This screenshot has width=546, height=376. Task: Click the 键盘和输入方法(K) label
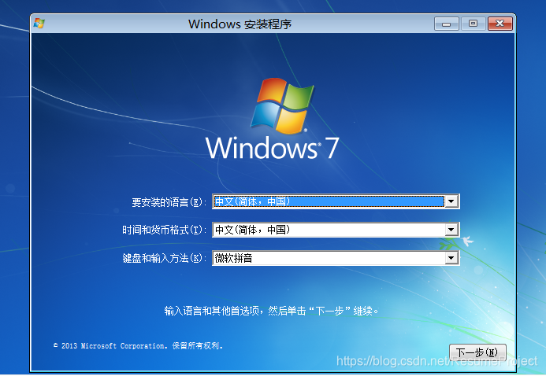[164, 258]
